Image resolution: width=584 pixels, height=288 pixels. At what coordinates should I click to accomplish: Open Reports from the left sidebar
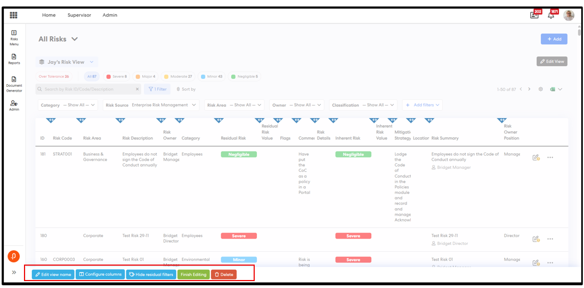[14, 59]
